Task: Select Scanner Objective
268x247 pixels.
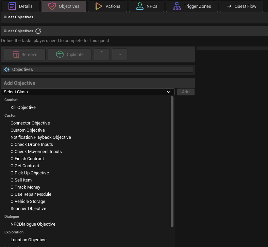Action: coord(28,209)
